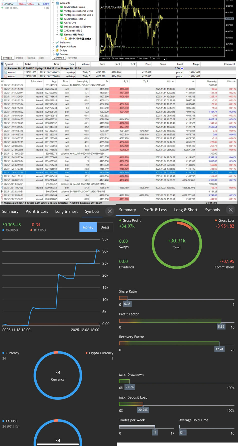Screen dimensions: 238x446
Task: Open the Profit & Loss tab in right panel
Action: pos(155,210)
